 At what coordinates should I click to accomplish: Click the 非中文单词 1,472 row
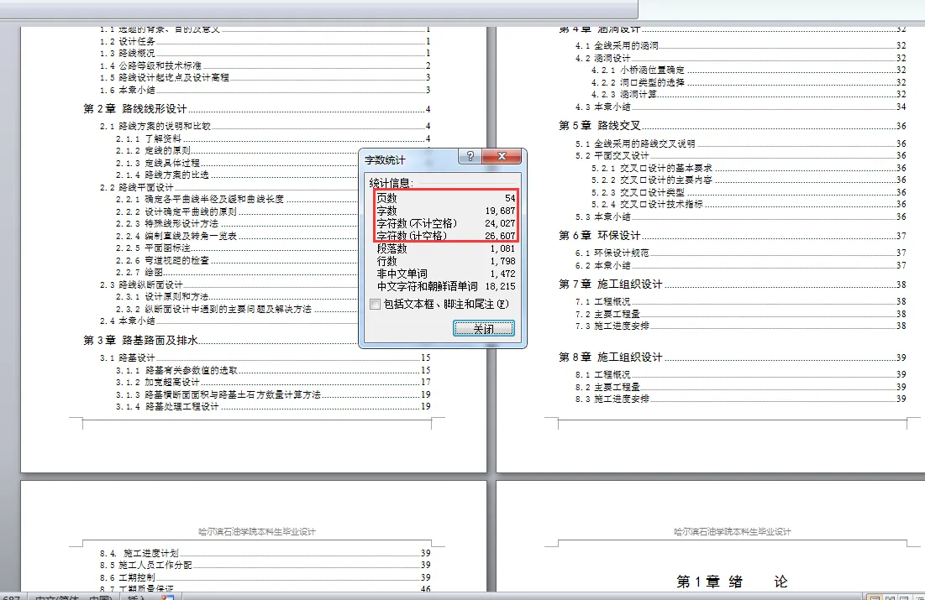(x=446, y=274)
